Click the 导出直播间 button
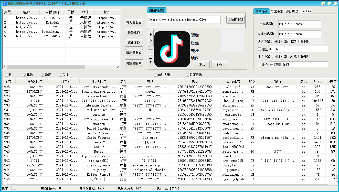 pyautogui.click(x=134, y=53)
